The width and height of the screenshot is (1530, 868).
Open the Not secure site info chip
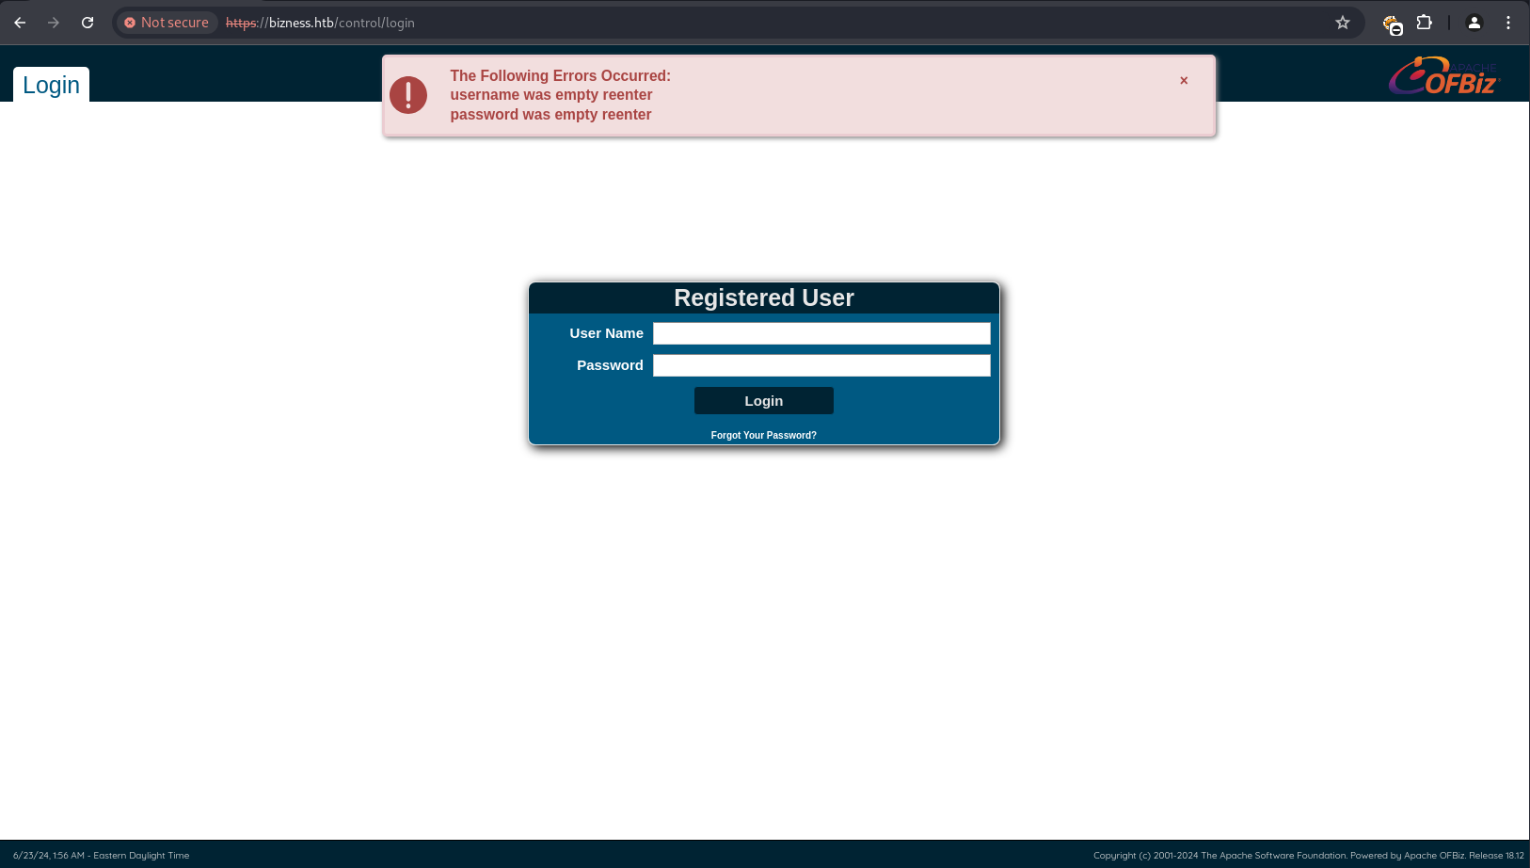pos(167,23)
